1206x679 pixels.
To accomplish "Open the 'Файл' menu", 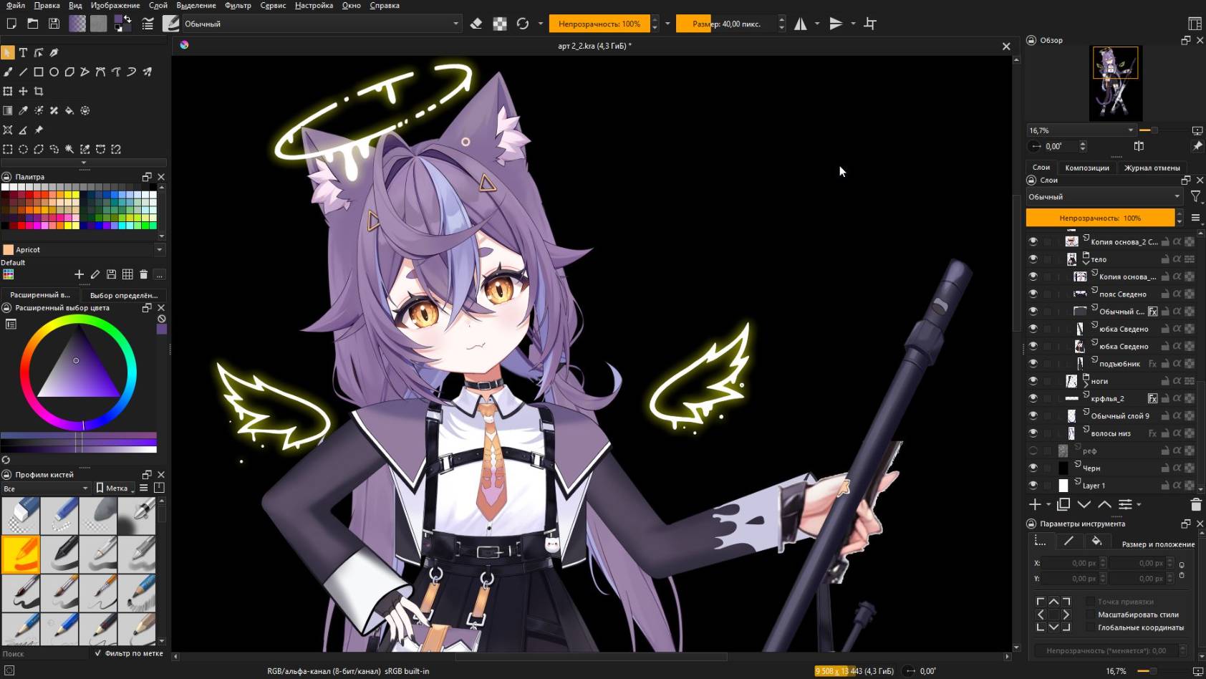I will (x=16, y=5).
